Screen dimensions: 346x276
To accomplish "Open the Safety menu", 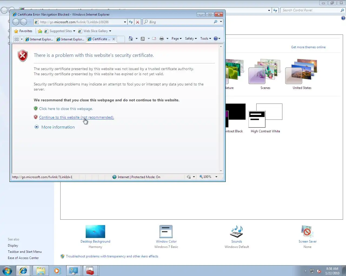I will [x=191, y=39].
